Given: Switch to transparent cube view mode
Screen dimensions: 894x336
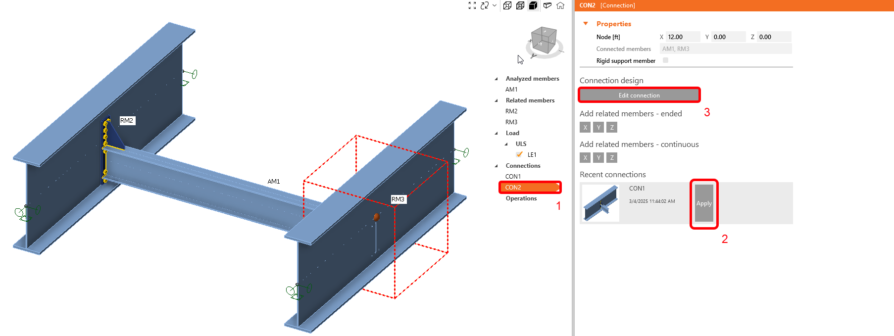Looking at the screenshot, I should (x=520, y=5).
